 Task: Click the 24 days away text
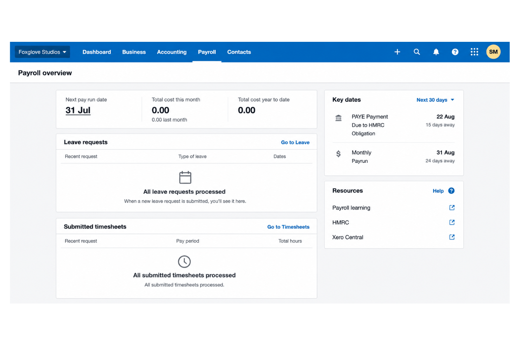pyautogui.click(x=440, y=161)
